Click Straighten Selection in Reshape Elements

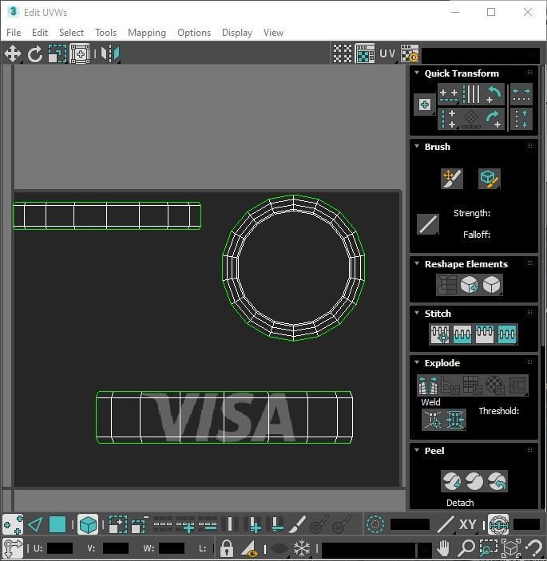446,285
